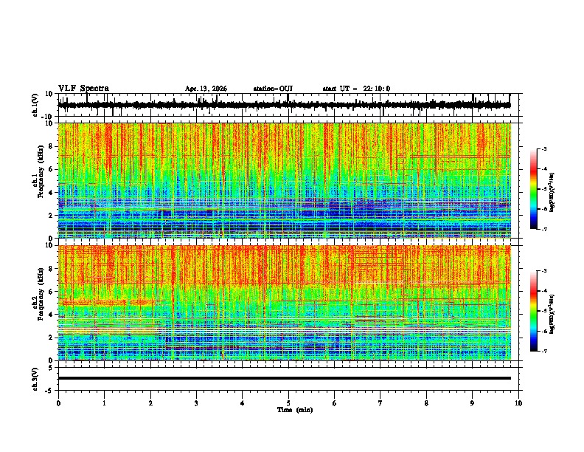The image size is (584, 452).
Task: Click ch.2 frequency axis '2' kHz tick label
Action: coord(51,338)
